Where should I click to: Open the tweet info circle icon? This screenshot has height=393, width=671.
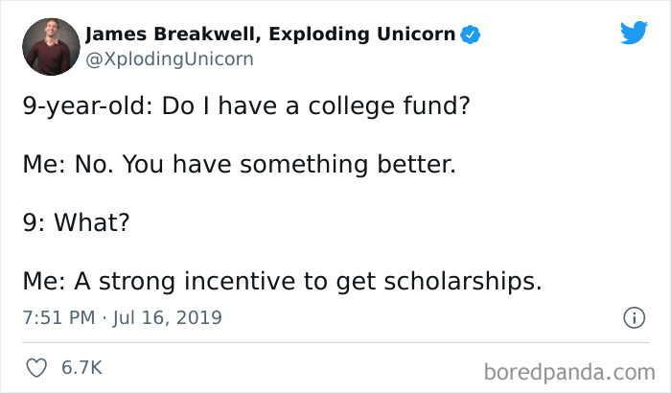click(633, 316)
